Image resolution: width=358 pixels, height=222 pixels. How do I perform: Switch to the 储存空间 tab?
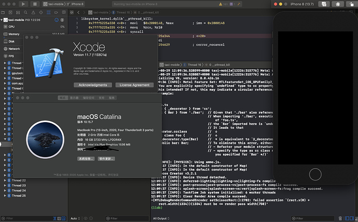coord(88,97)
